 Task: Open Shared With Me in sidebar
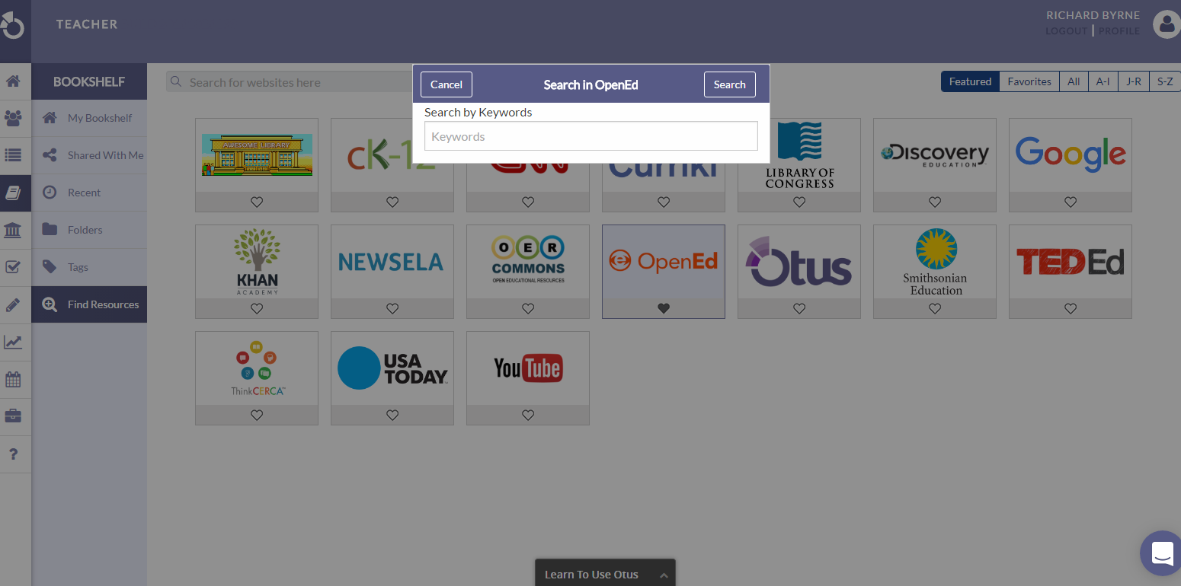pyautogui.click(x=89, y=155)
